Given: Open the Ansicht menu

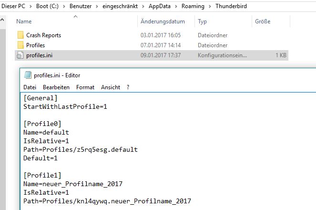Looking at the screenshot, I should pos(111,87).
